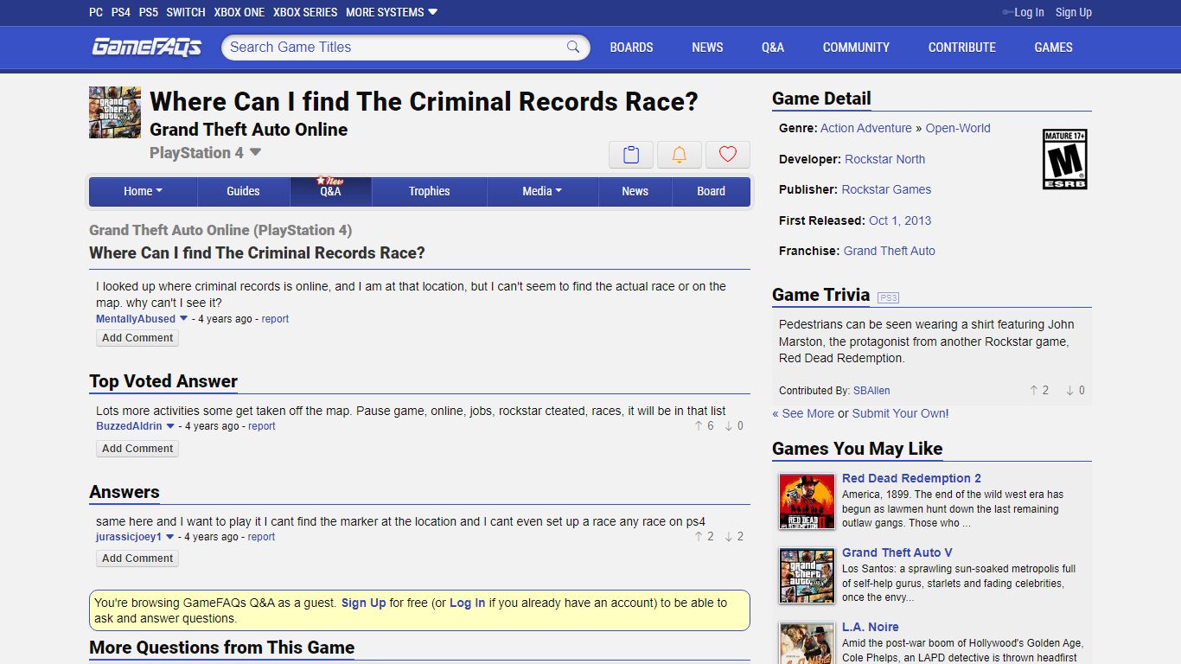
Task: Open NEWS in the top navigation
Action: [707, 48]
